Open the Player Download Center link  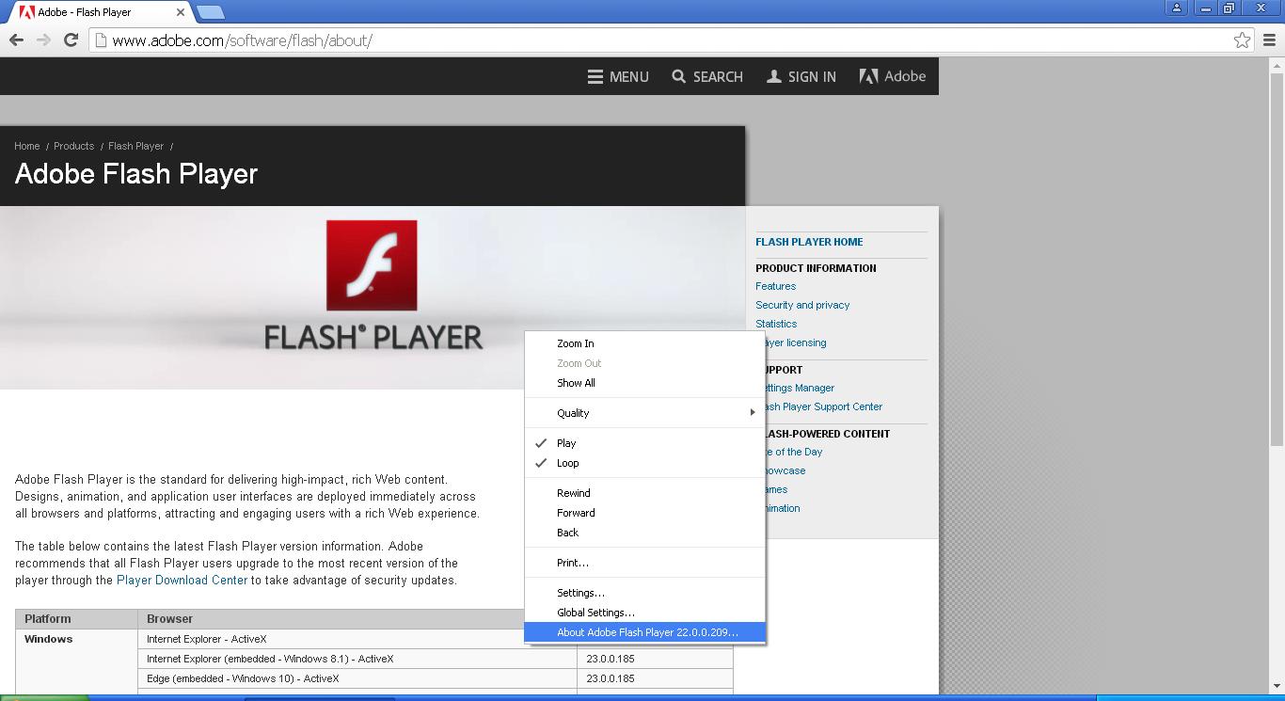coord(182,581)
